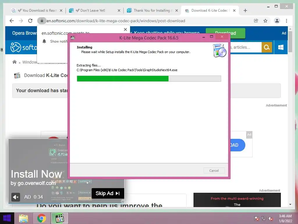The height and width of the screenshot is (224, 298).
Task: Click 'Install Now' on the Overwolf ad
Action: point(36,174)
